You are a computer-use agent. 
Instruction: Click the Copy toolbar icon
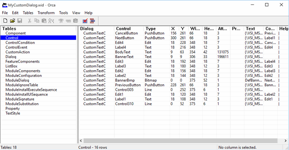tap(37, 21)
